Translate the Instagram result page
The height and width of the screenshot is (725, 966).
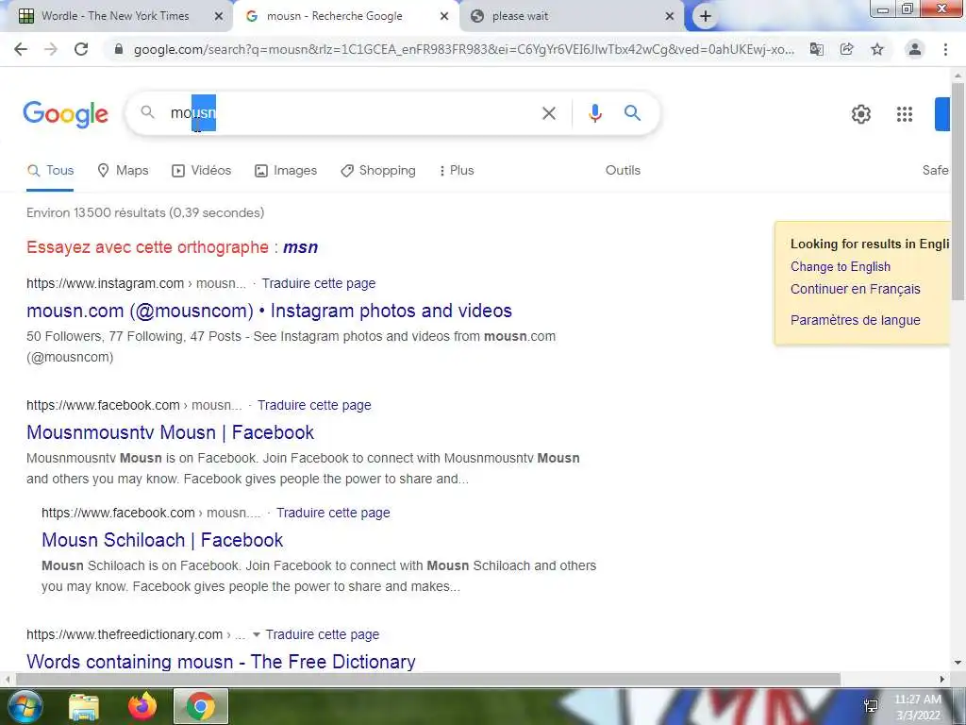coord(319,283)
